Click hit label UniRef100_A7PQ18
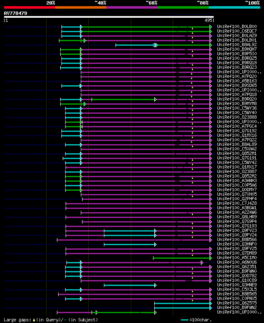 click(237, 95)
